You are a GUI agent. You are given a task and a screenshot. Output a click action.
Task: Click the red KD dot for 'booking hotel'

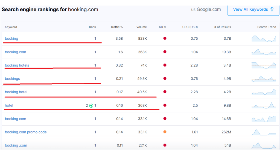165,92
